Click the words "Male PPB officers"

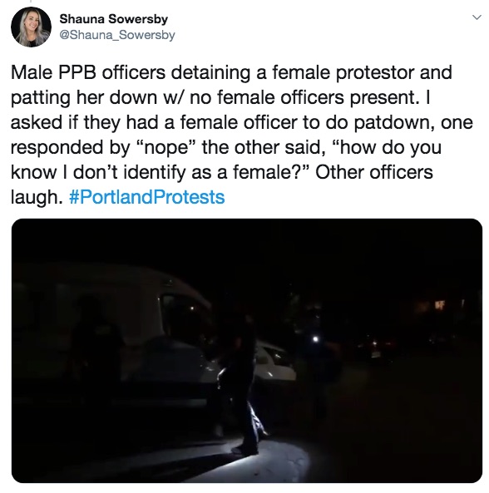point(88,72)
